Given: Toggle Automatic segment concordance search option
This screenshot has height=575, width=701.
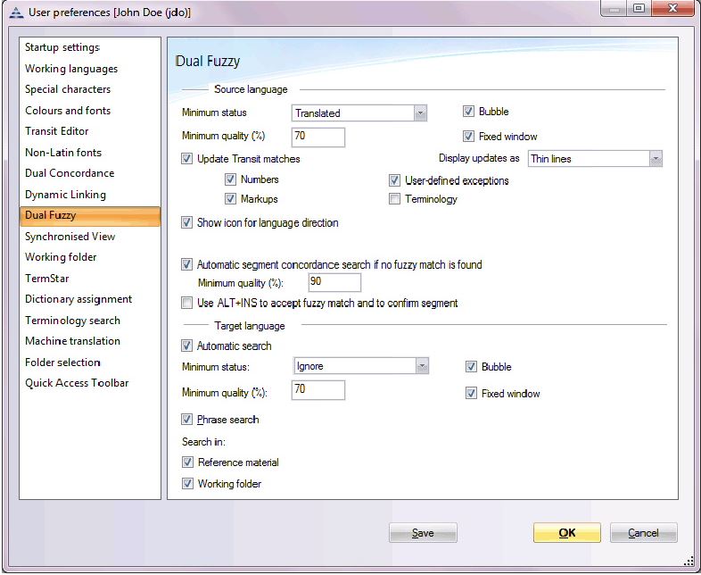Looking at the screenshot, I should [x=187, y=264].
